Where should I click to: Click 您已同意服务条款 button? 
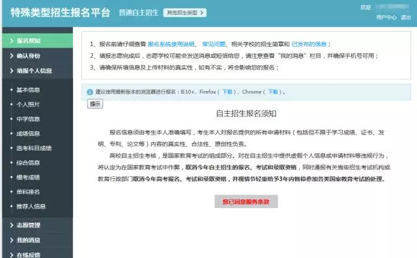pos(246,202)
